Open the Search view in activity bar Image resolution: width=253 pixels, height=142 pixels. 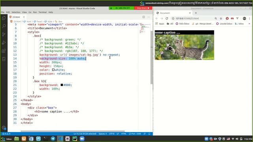[x=4, y=26]
